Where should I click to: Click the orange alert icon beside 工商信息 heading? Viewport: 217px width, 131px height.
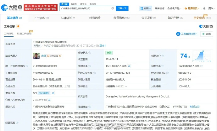click(x=18, y=26)
